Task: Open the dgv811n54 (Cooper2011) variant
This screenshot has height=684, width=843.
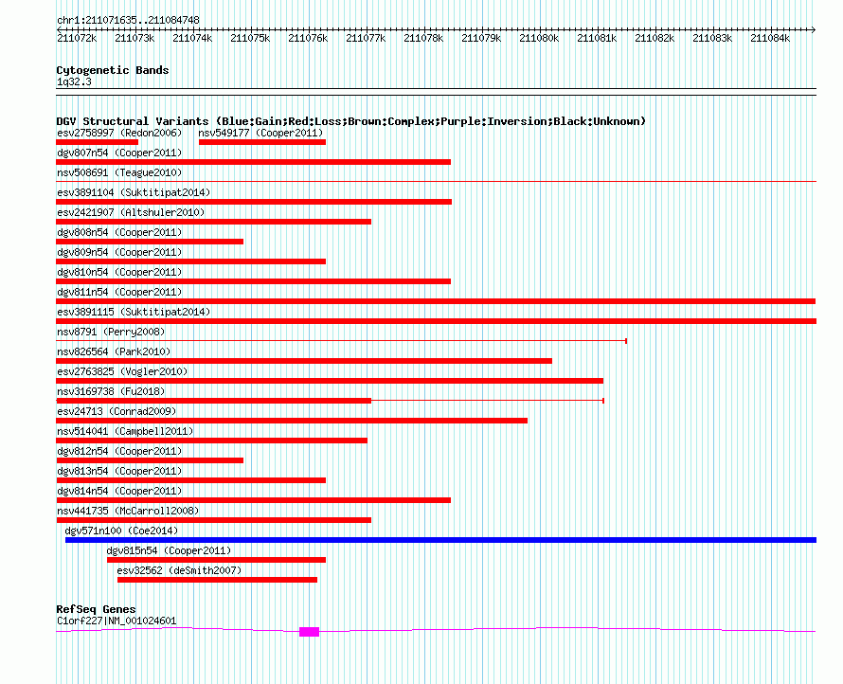Action: point(119,292)
